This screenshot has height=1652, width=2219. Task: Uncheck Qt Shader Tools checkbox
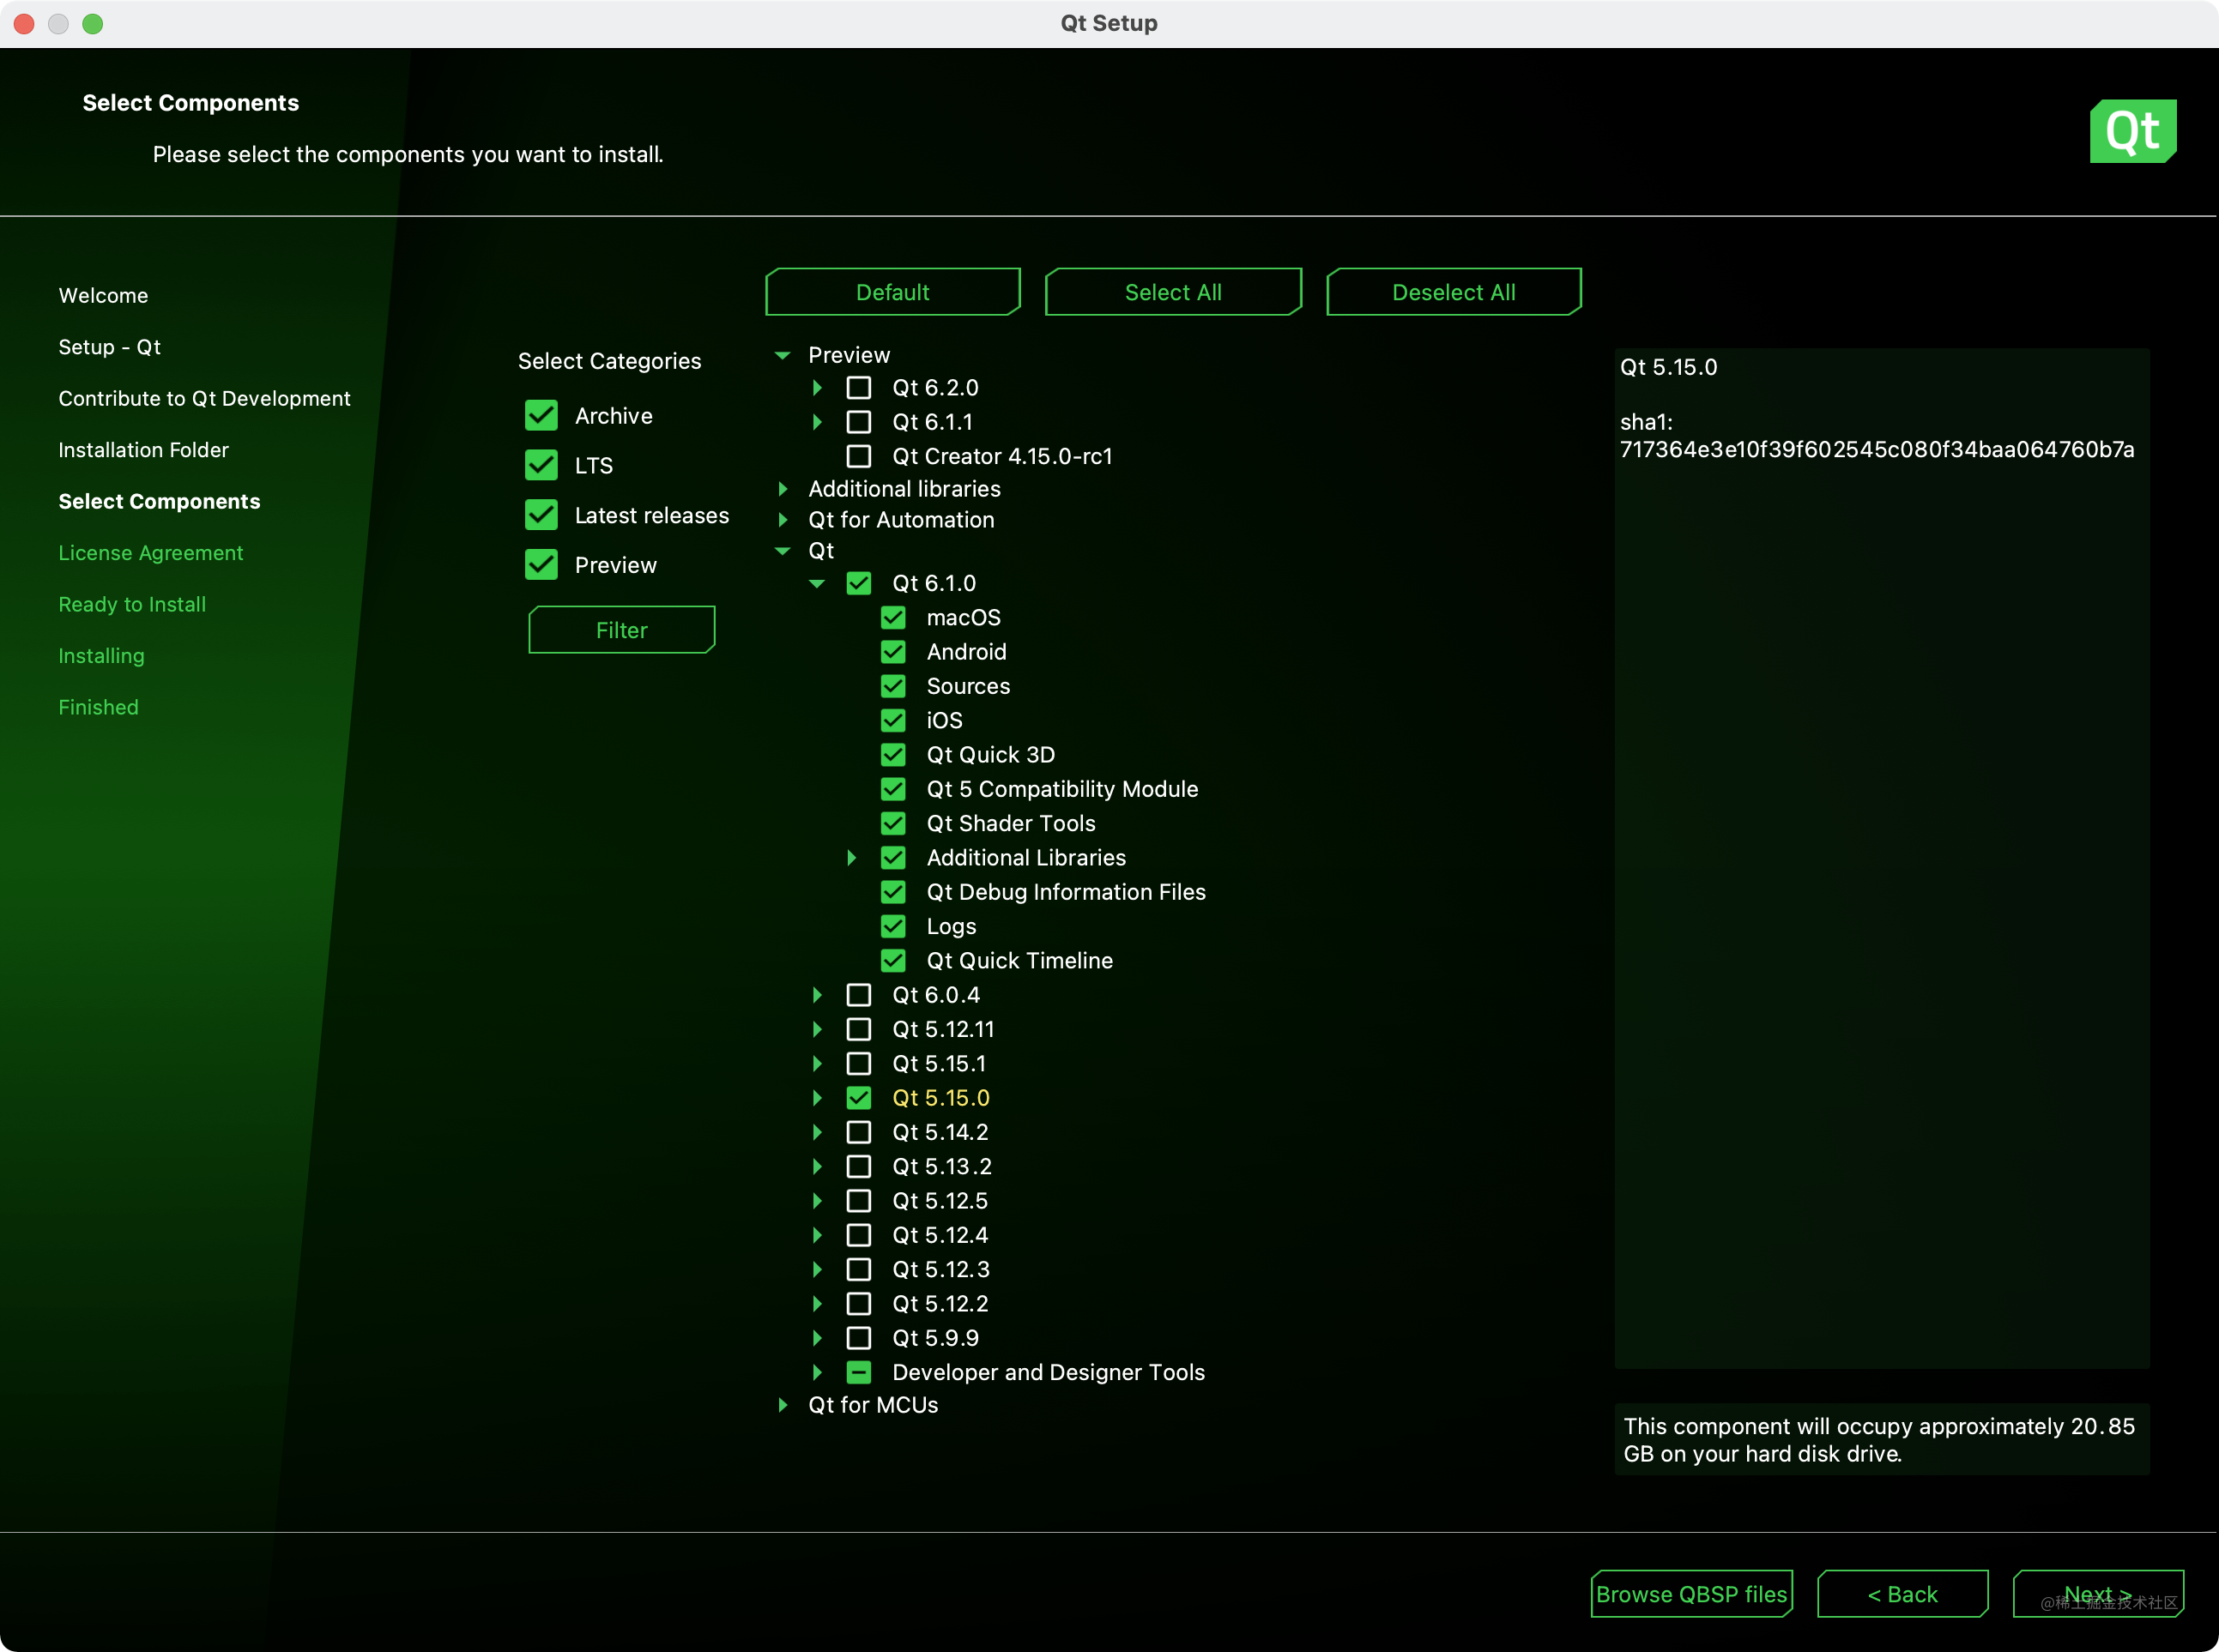pyautogui.click(x=893, y=823)
